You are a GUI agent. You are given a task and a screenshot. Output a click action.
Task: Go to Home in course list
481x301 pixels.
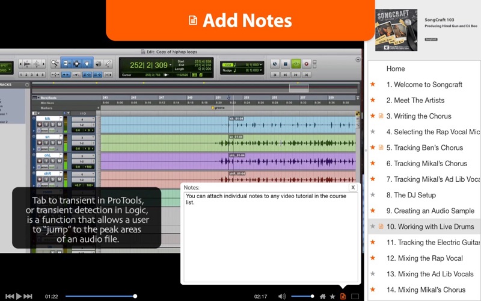pyautogui.click(x=396, y=69)
